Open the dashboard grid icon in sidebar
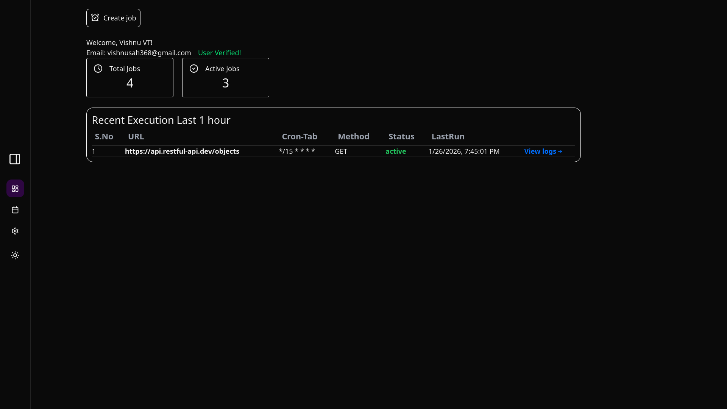 [15, 188]
